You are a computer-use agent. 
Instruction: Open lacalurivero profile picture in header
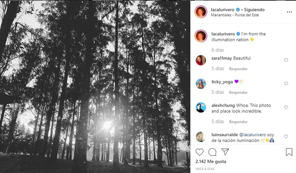click(200, 12)
